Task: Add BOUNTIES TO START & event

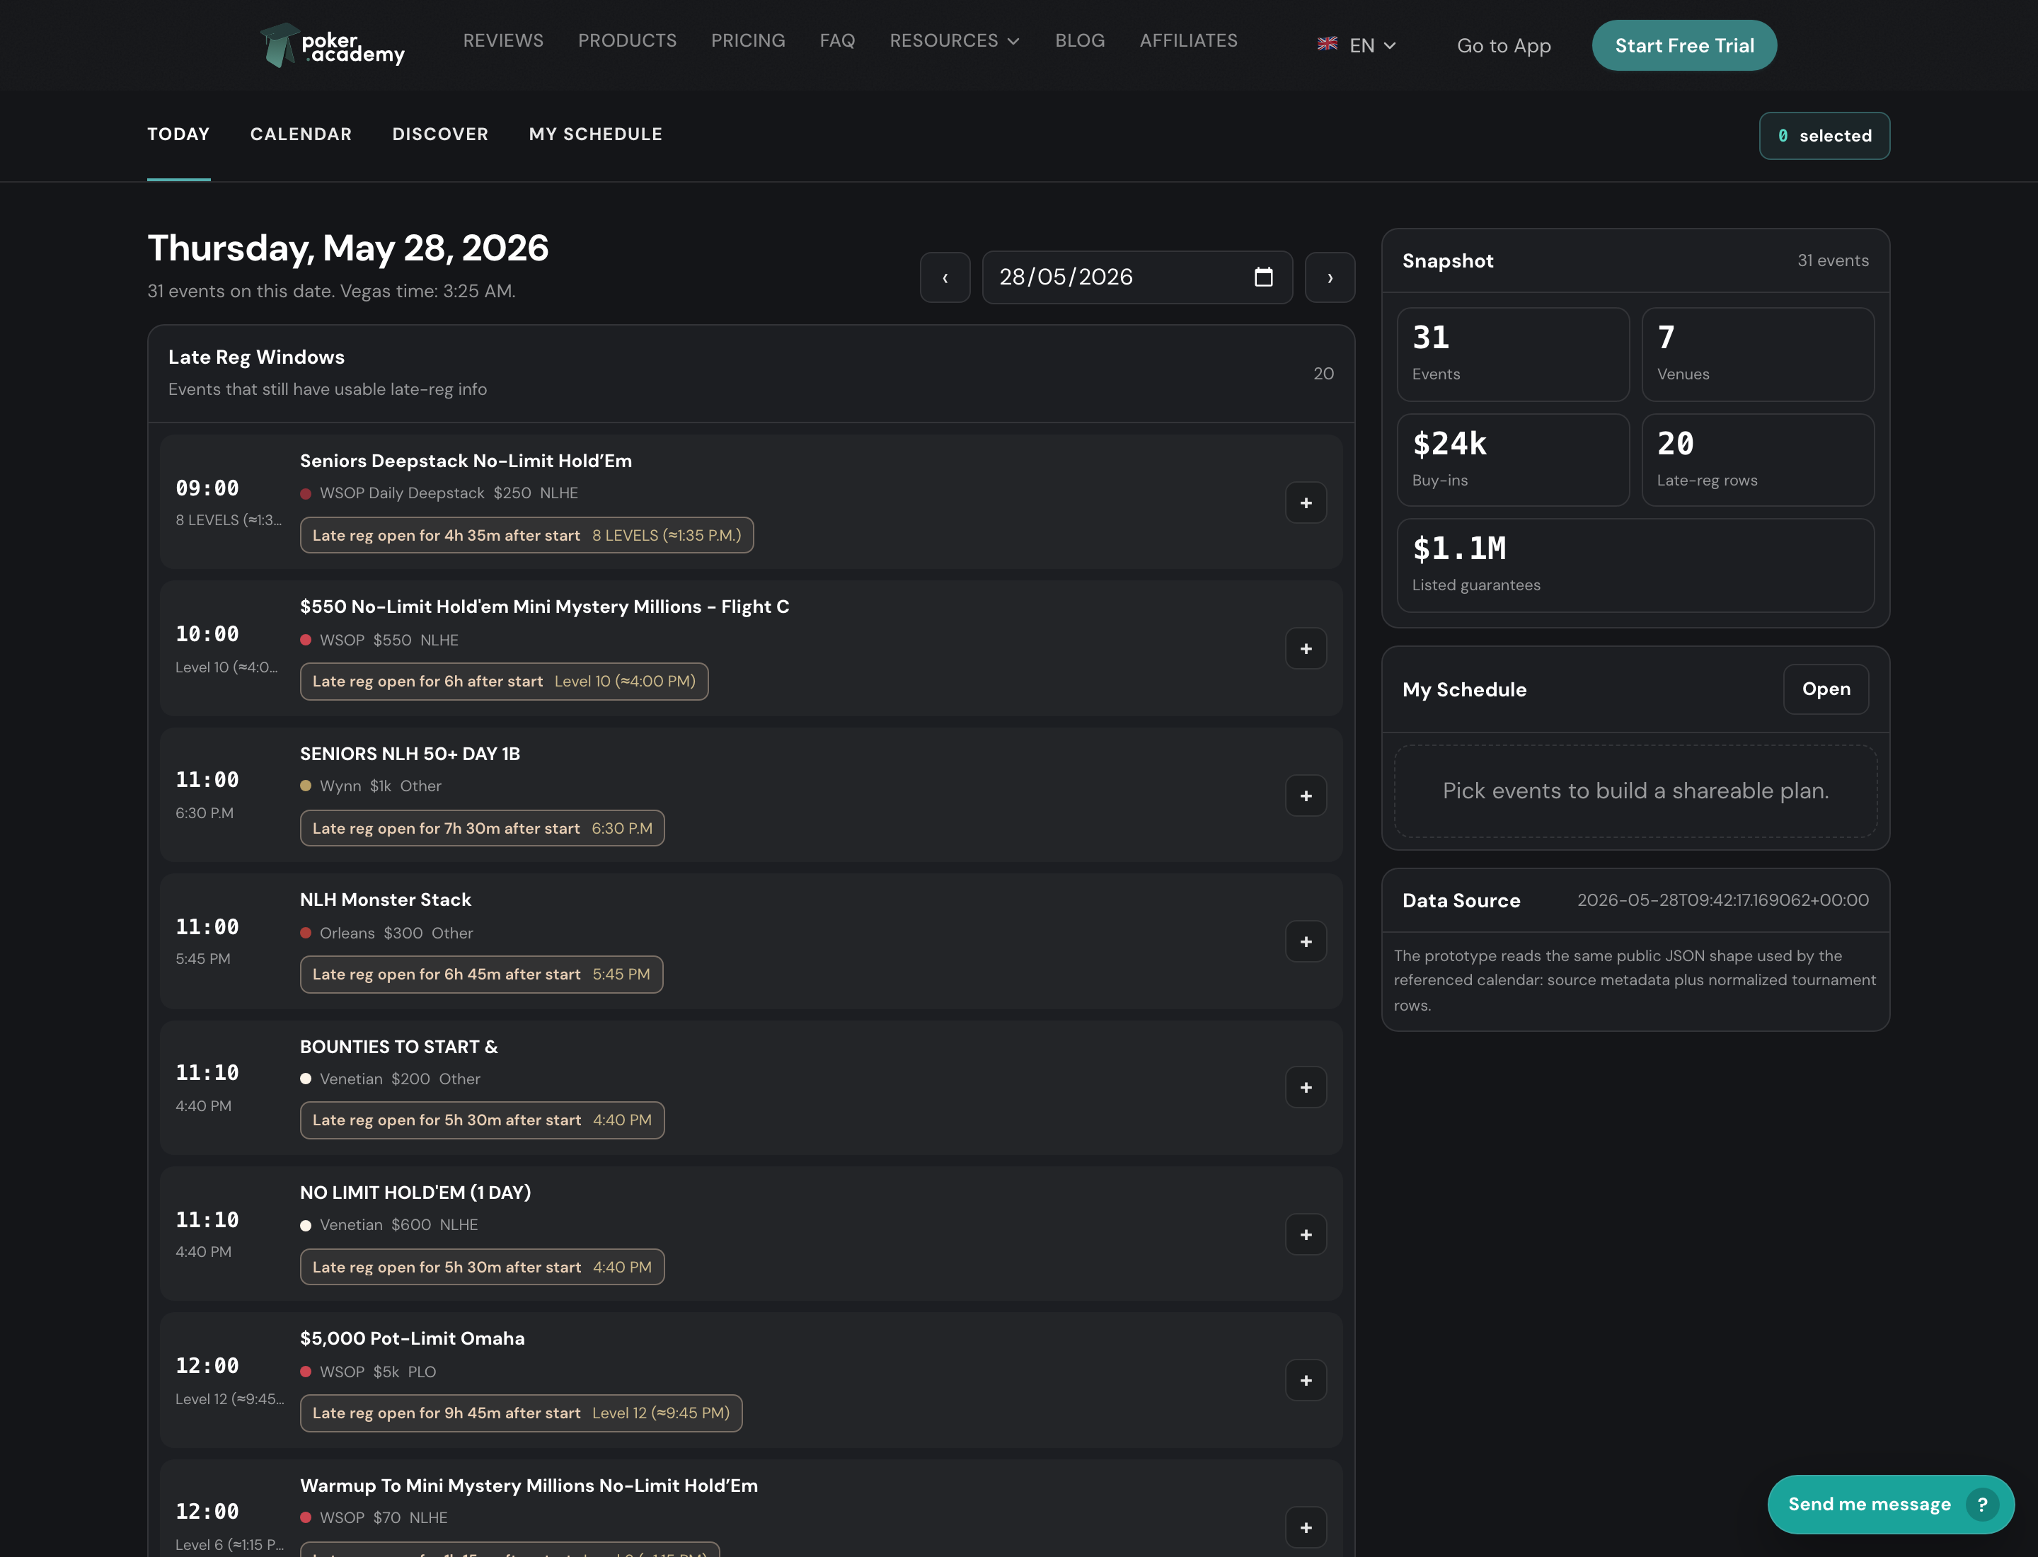Action: click(x=1305, y=1087)
